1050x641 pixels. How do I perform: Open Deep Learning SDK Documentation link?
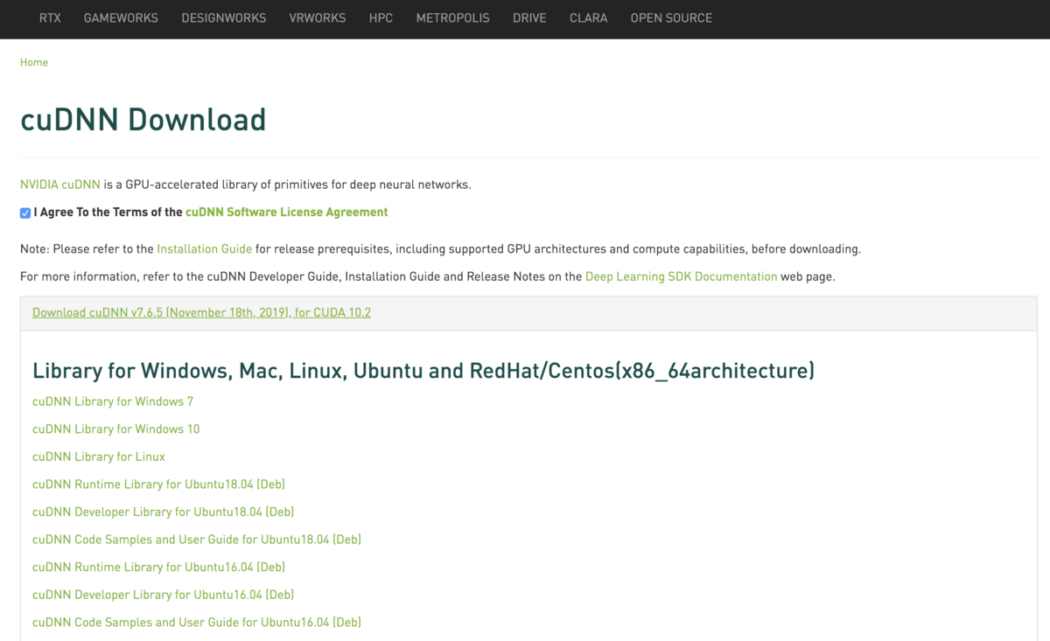pyautogui.click(x=681, y=276)
